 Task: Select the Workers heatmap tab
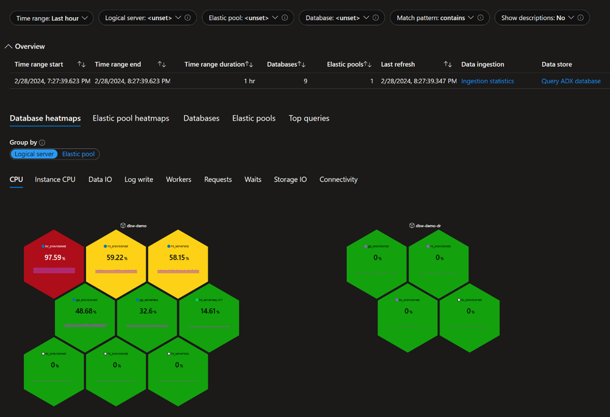[x=178, y=179]
